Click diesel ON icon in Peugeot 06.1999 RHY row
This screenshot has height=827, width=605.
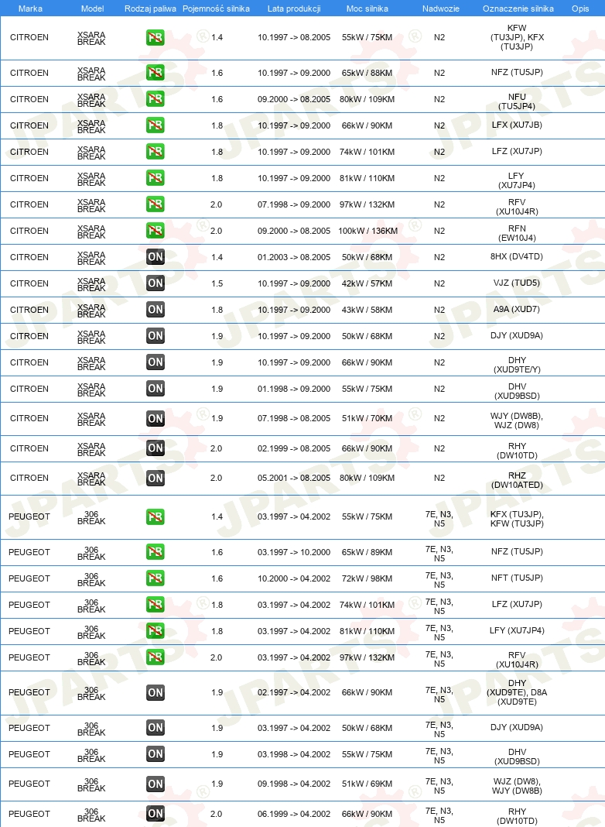coord(155,815)
